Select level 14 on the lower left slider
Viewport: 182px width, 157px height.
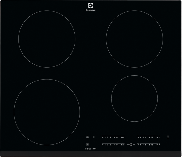click(x=122, y=145)
